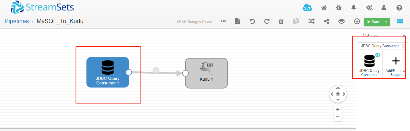Open the more options ellipsis menu
Screen dimensions: 410x131
click(x=223, y=21)
